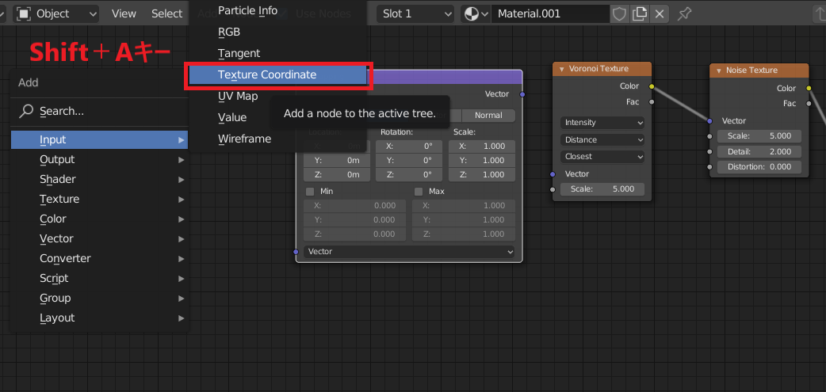
Task: Enable the Max checkbox in Mapping node
Action: pos(419,192)
